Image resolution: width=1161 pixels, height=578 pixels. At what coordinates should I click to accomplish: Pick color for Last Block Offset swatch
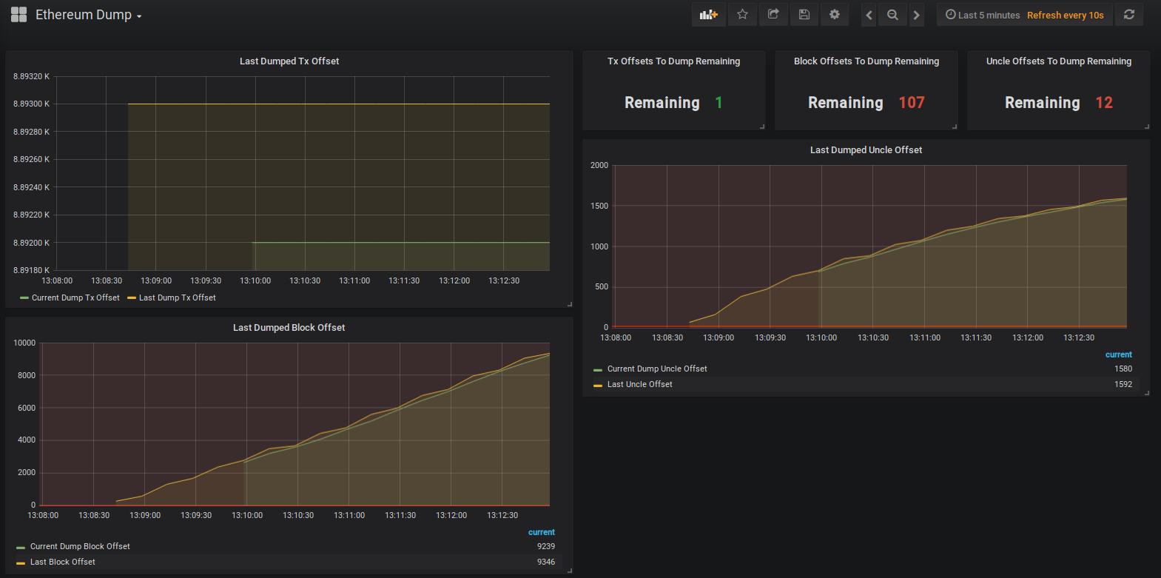[21, 563]
